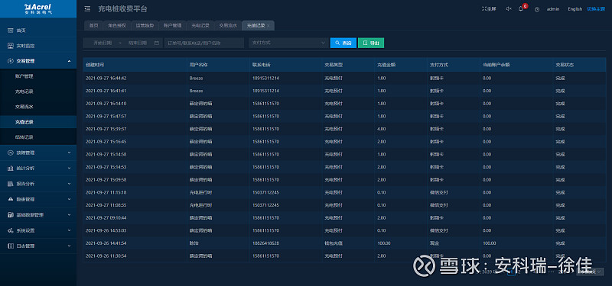
Task: Open 首页 from the sidebar home icon
Action: 11,31
